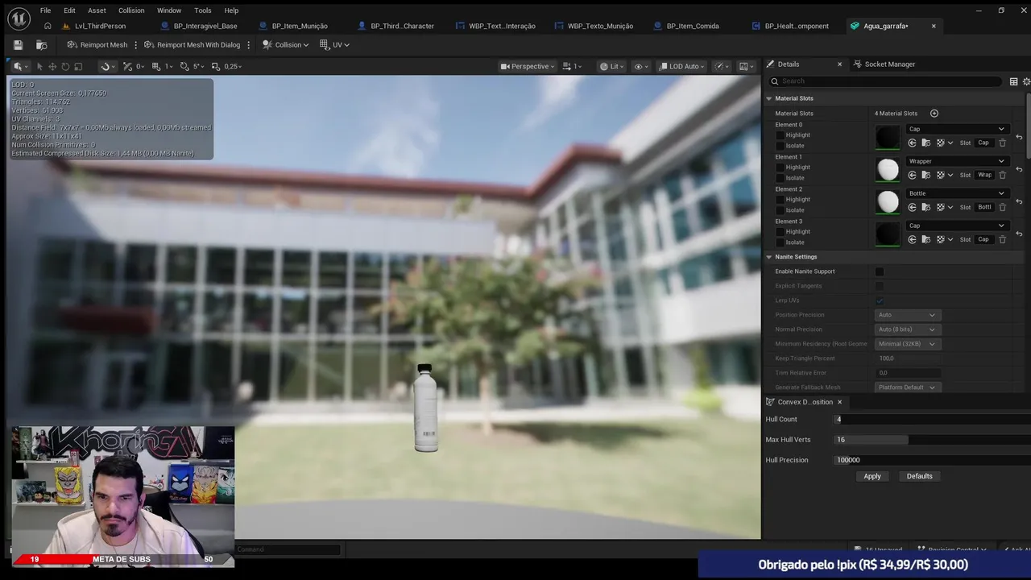This screenshot has width=1031, height=580.
Task: Enable Highlight for Element 2
Action: tap(780, 200)
